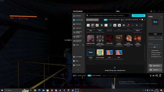Change the LOUD. sound cover image

click(155, 22)
